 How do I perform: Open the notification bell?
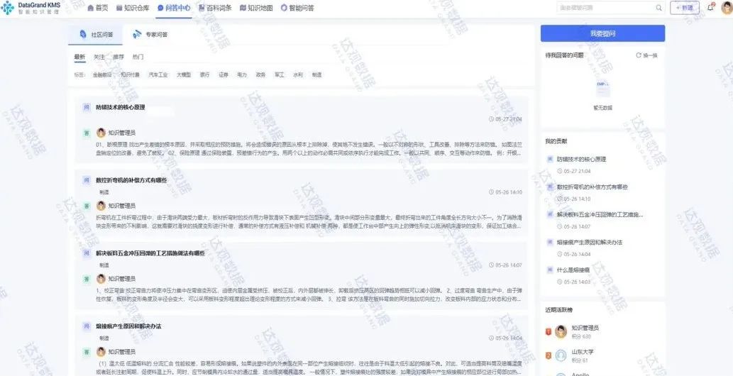click(710, 8)
